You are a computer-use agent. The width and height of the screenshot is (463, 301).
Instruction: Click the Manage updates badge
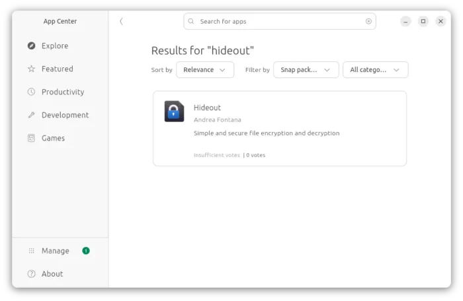86,251
